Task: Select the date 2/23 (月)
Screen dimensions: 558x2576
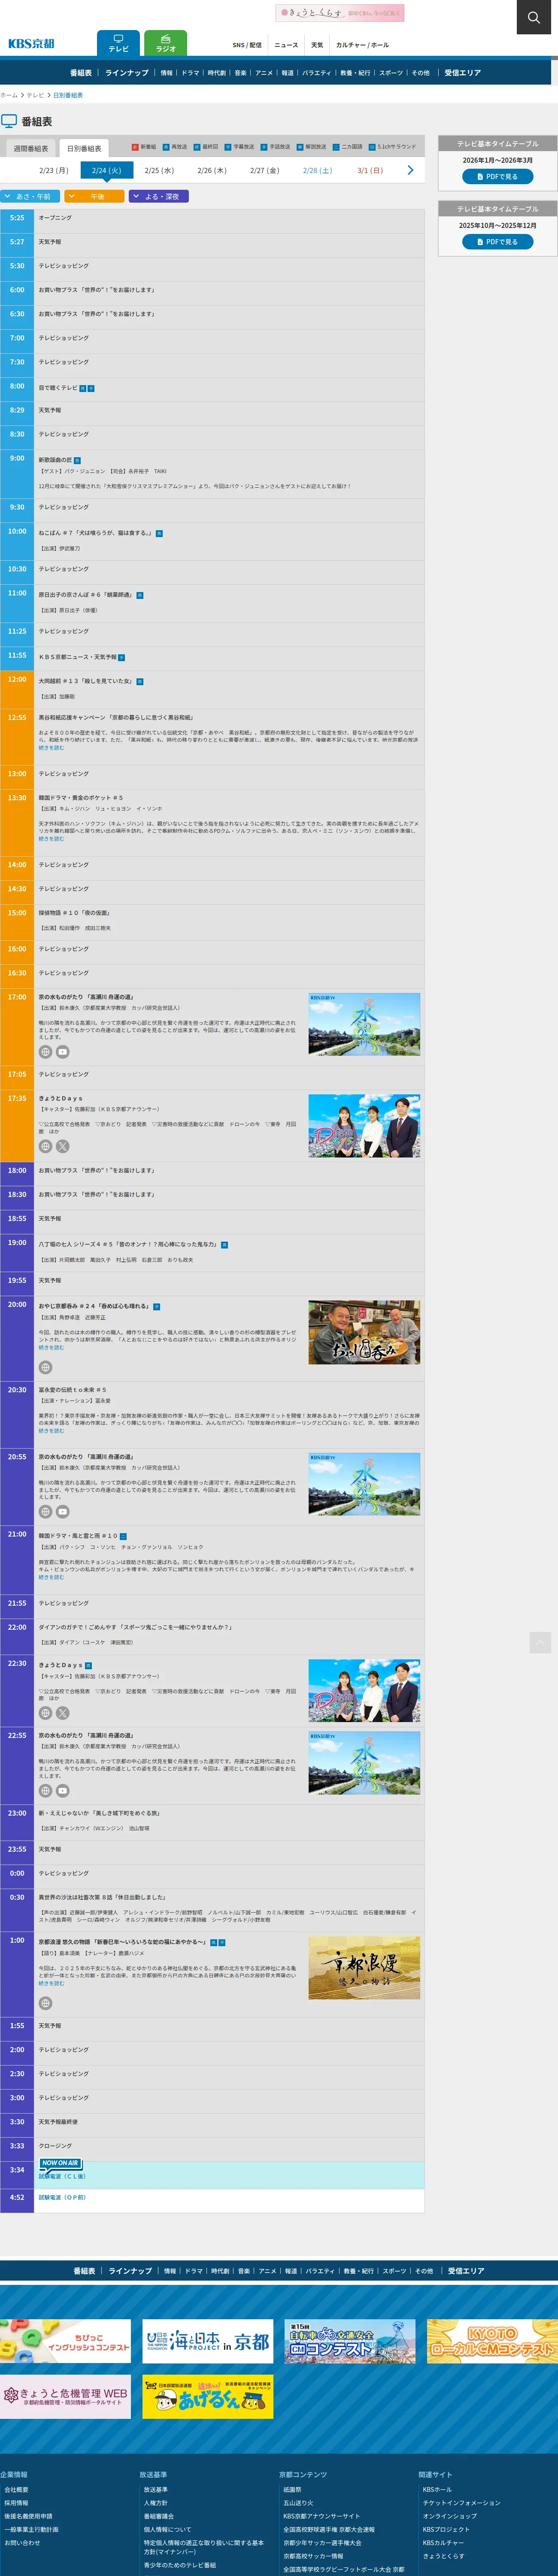Action: pos(54,171)
